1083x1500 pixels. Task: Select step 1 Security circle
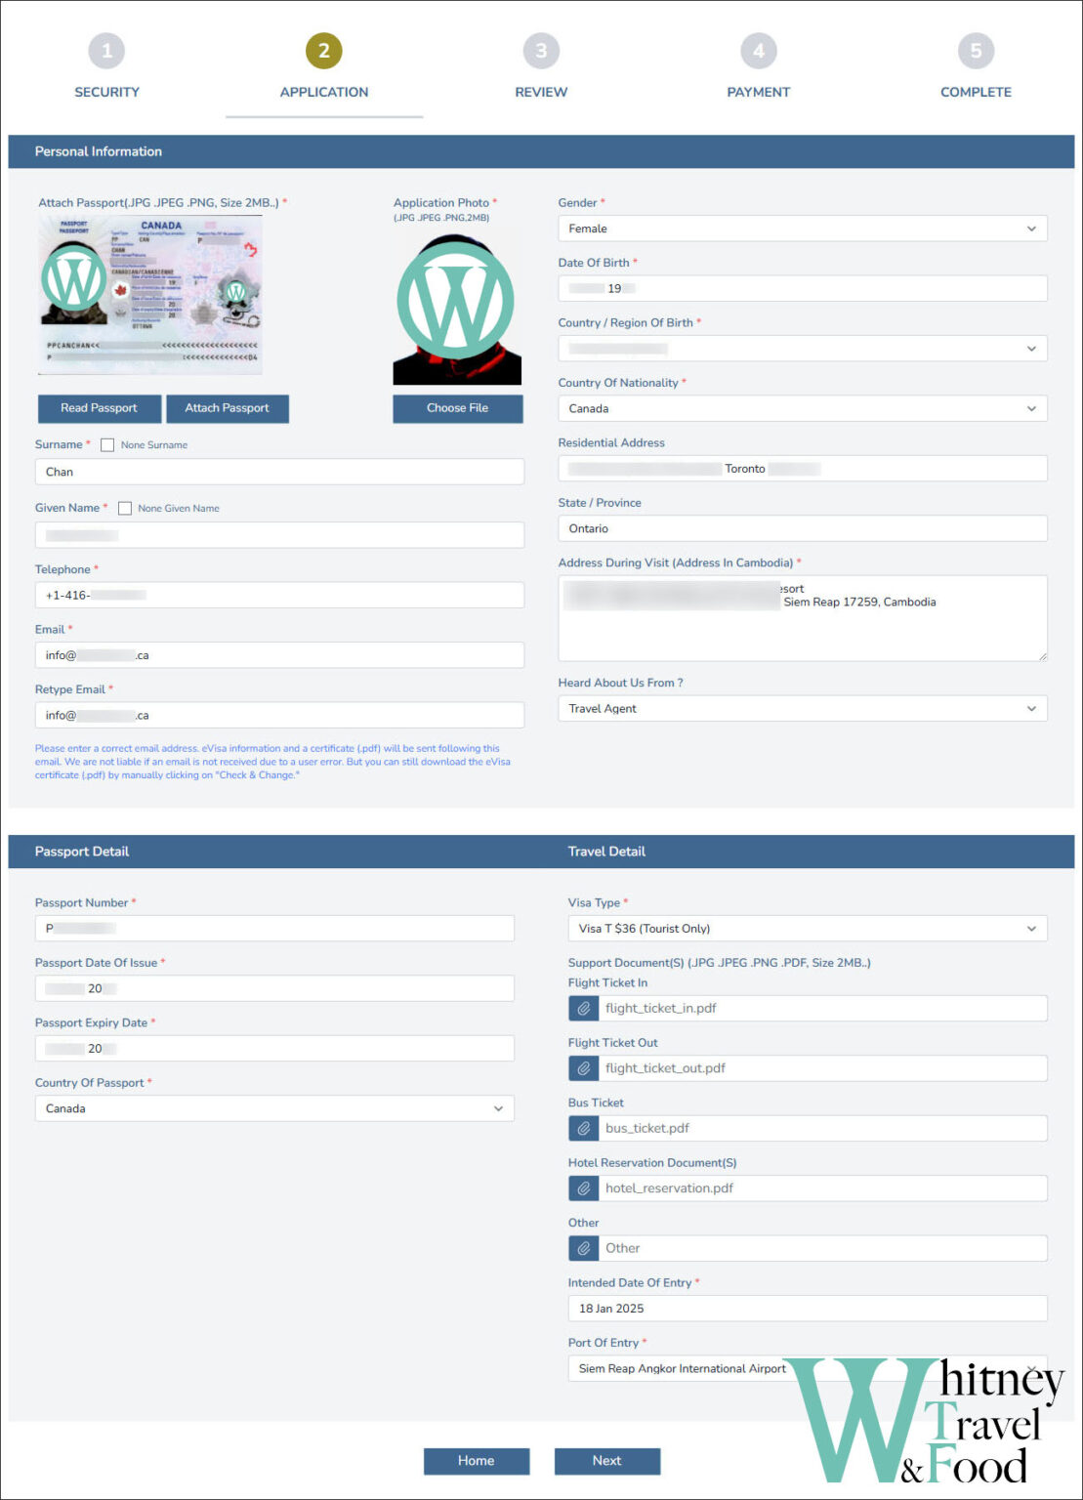[x=106, y=52]
